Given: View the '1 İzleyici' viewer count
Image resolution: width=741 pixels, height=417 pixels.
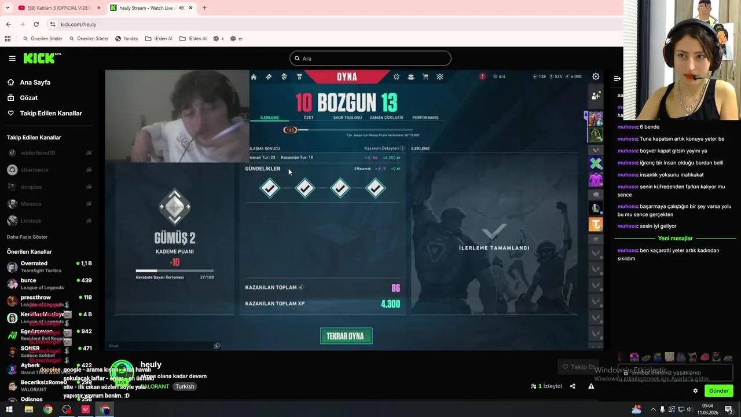Looking at the screenshot, I should point(546,386).
